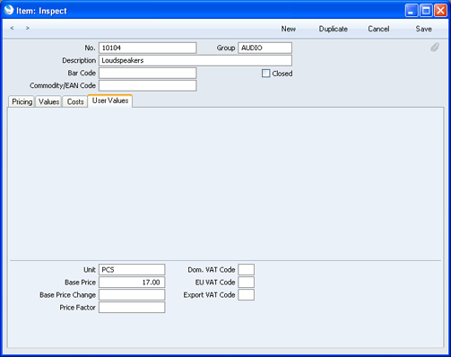Click the Export VAT Code field

[247, 295]
